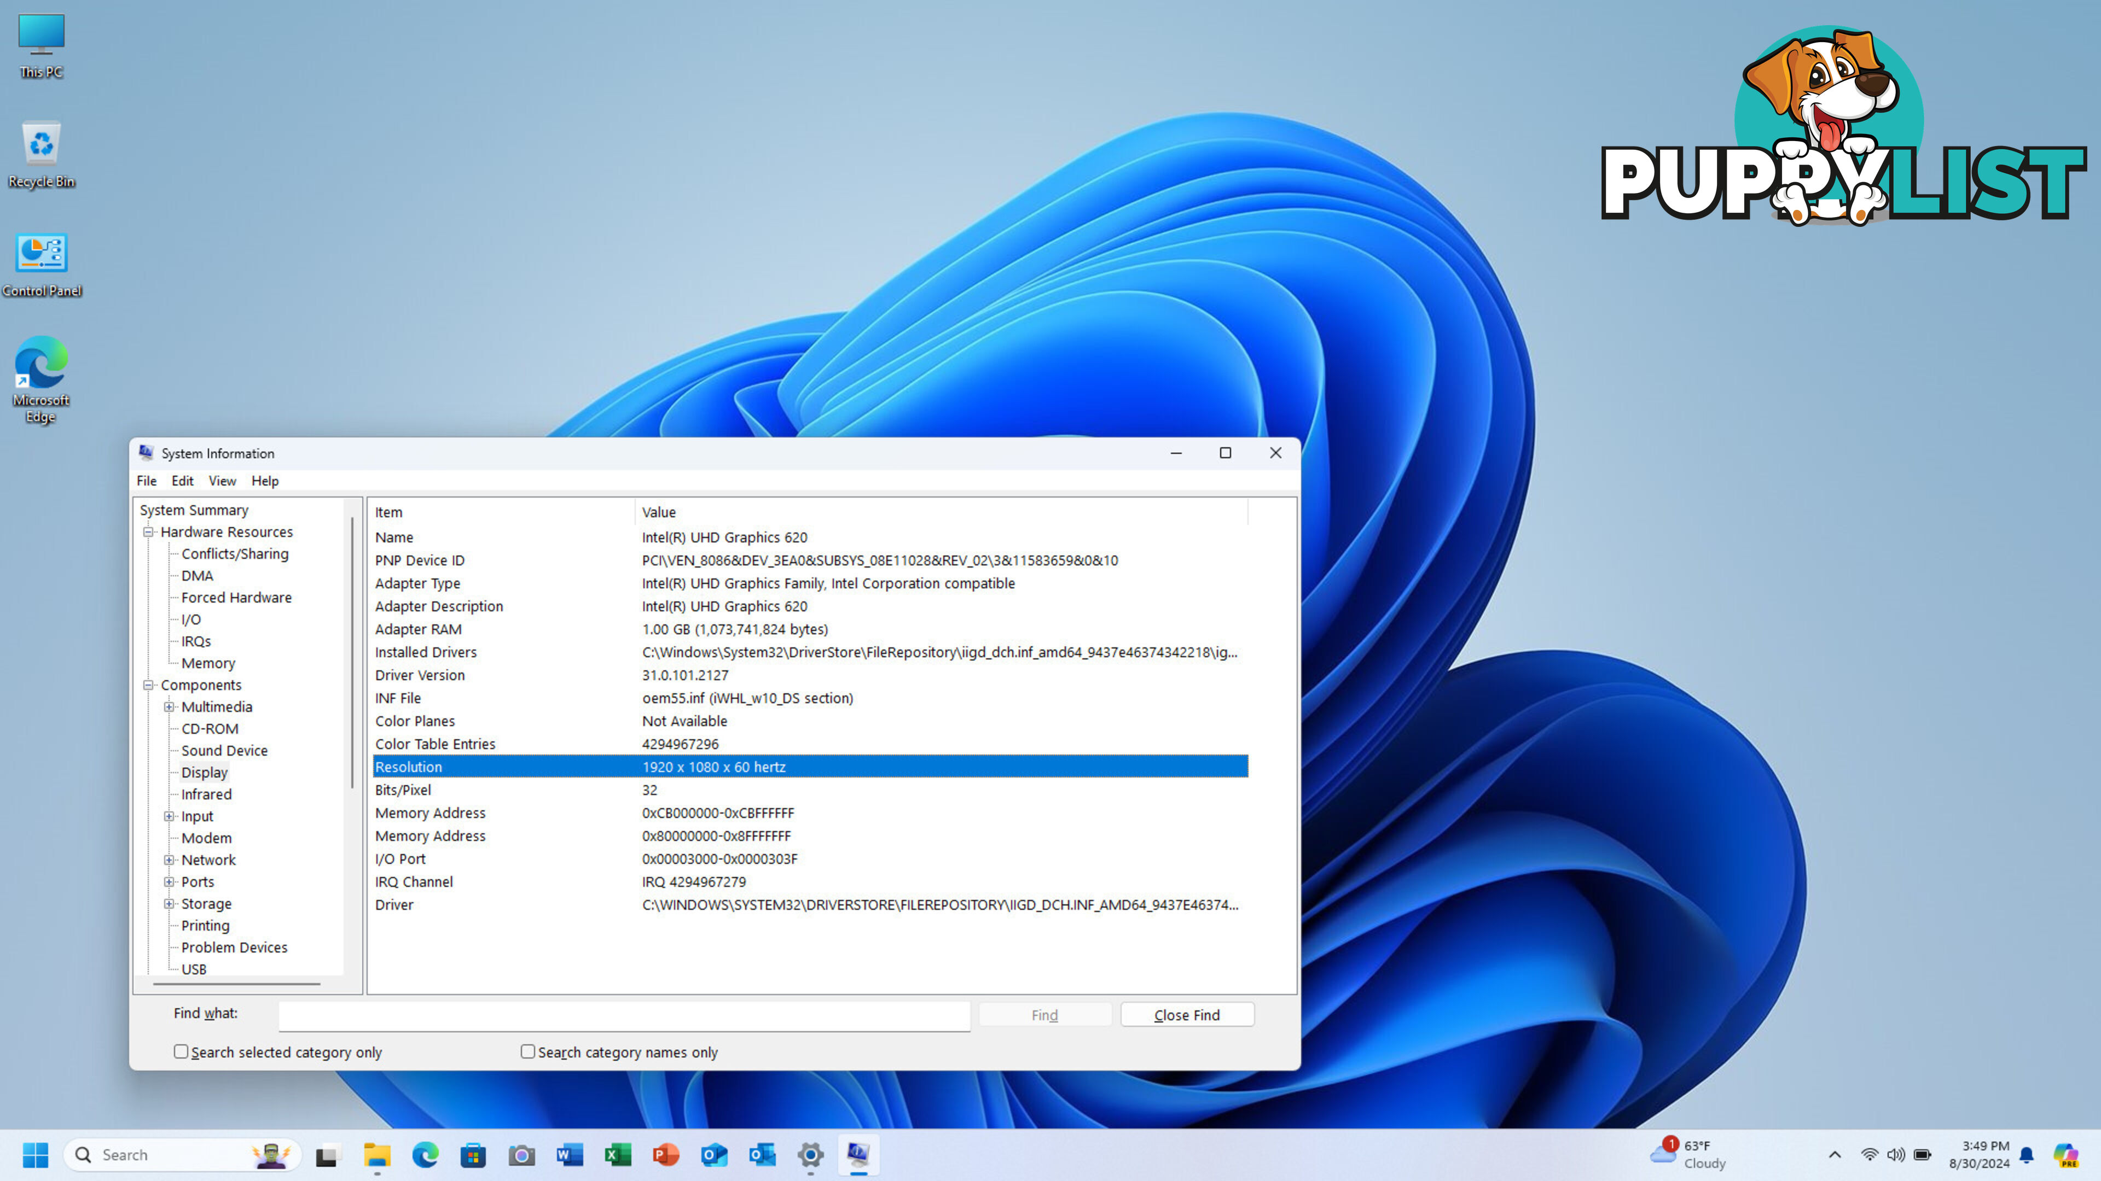Expand the Storage tree node
2101x1181 pixels.
(x=170, y=904)
